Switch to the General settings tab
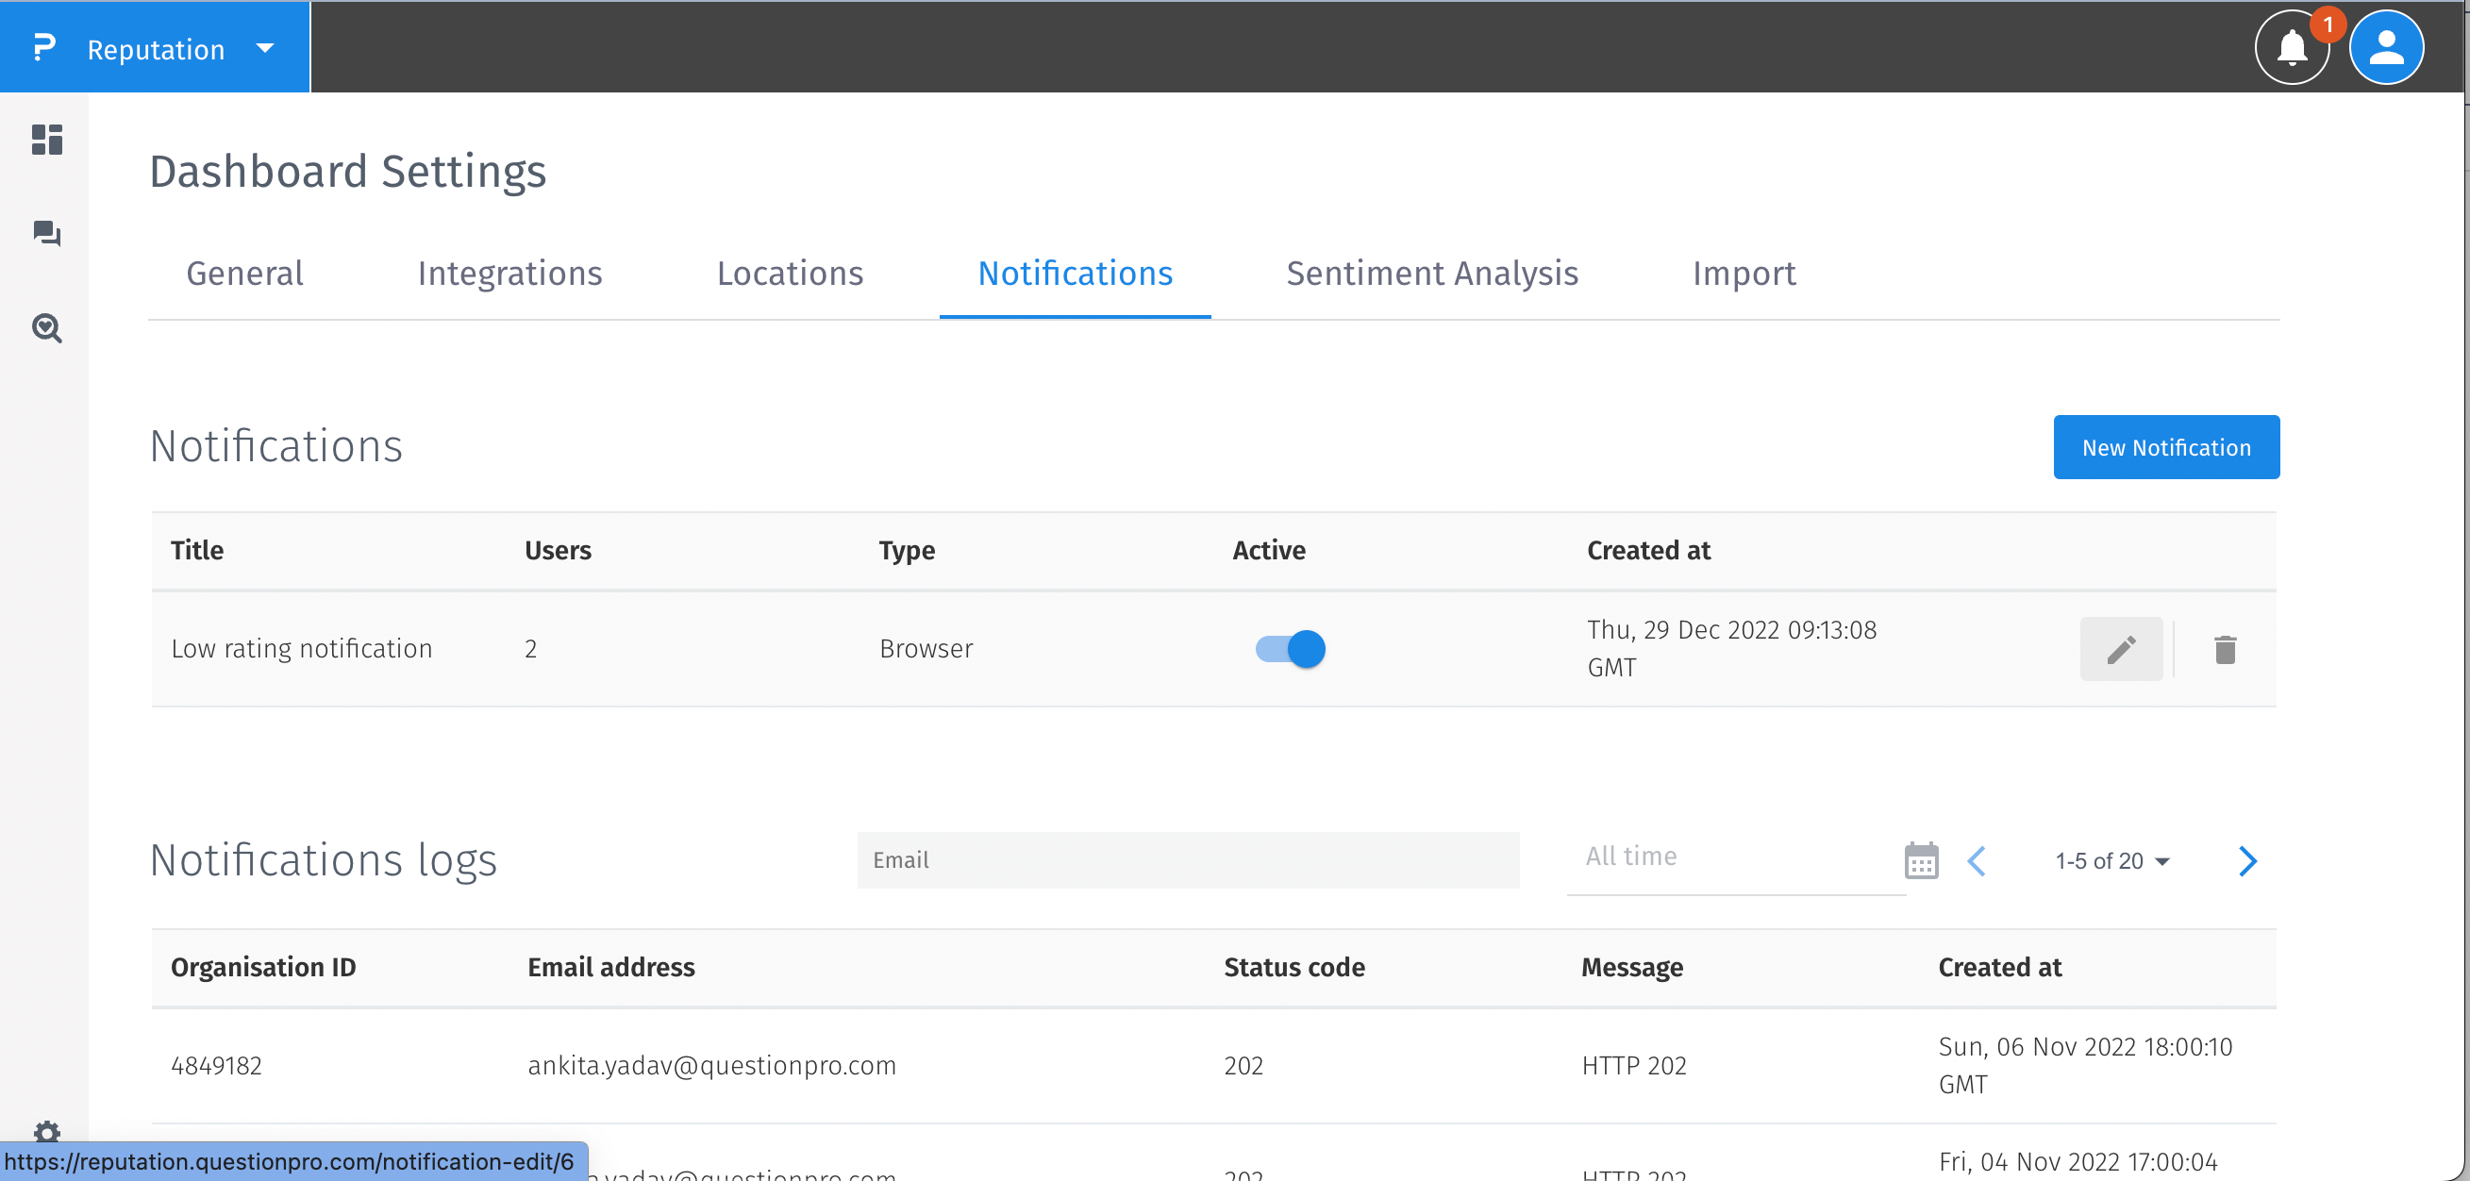Image resolution: width=2470 pixels, height=1181 pixels. coord(242,273)
